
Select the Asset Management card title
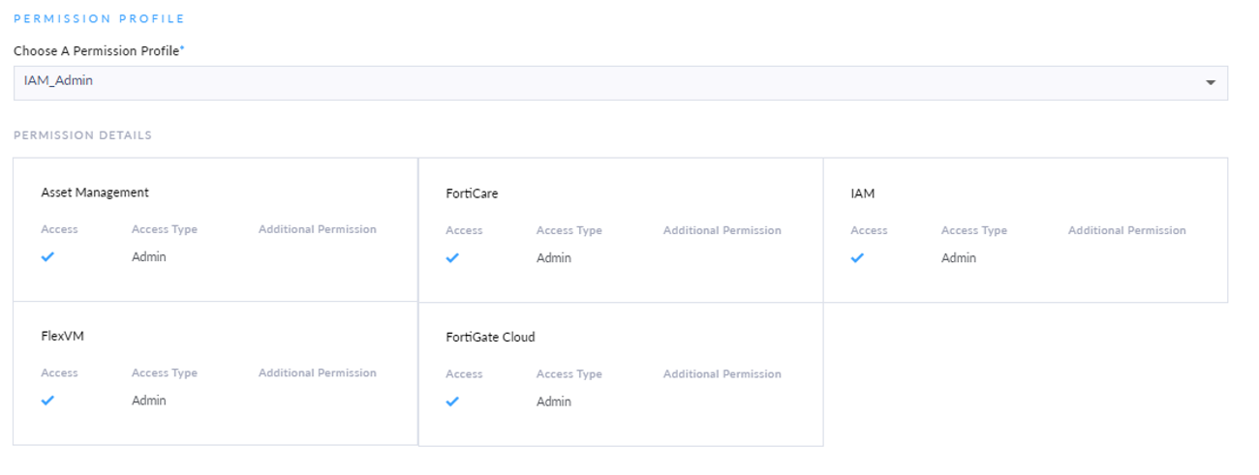click(95, 193)
